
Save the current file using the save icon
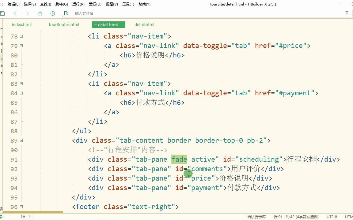[3, 13]
